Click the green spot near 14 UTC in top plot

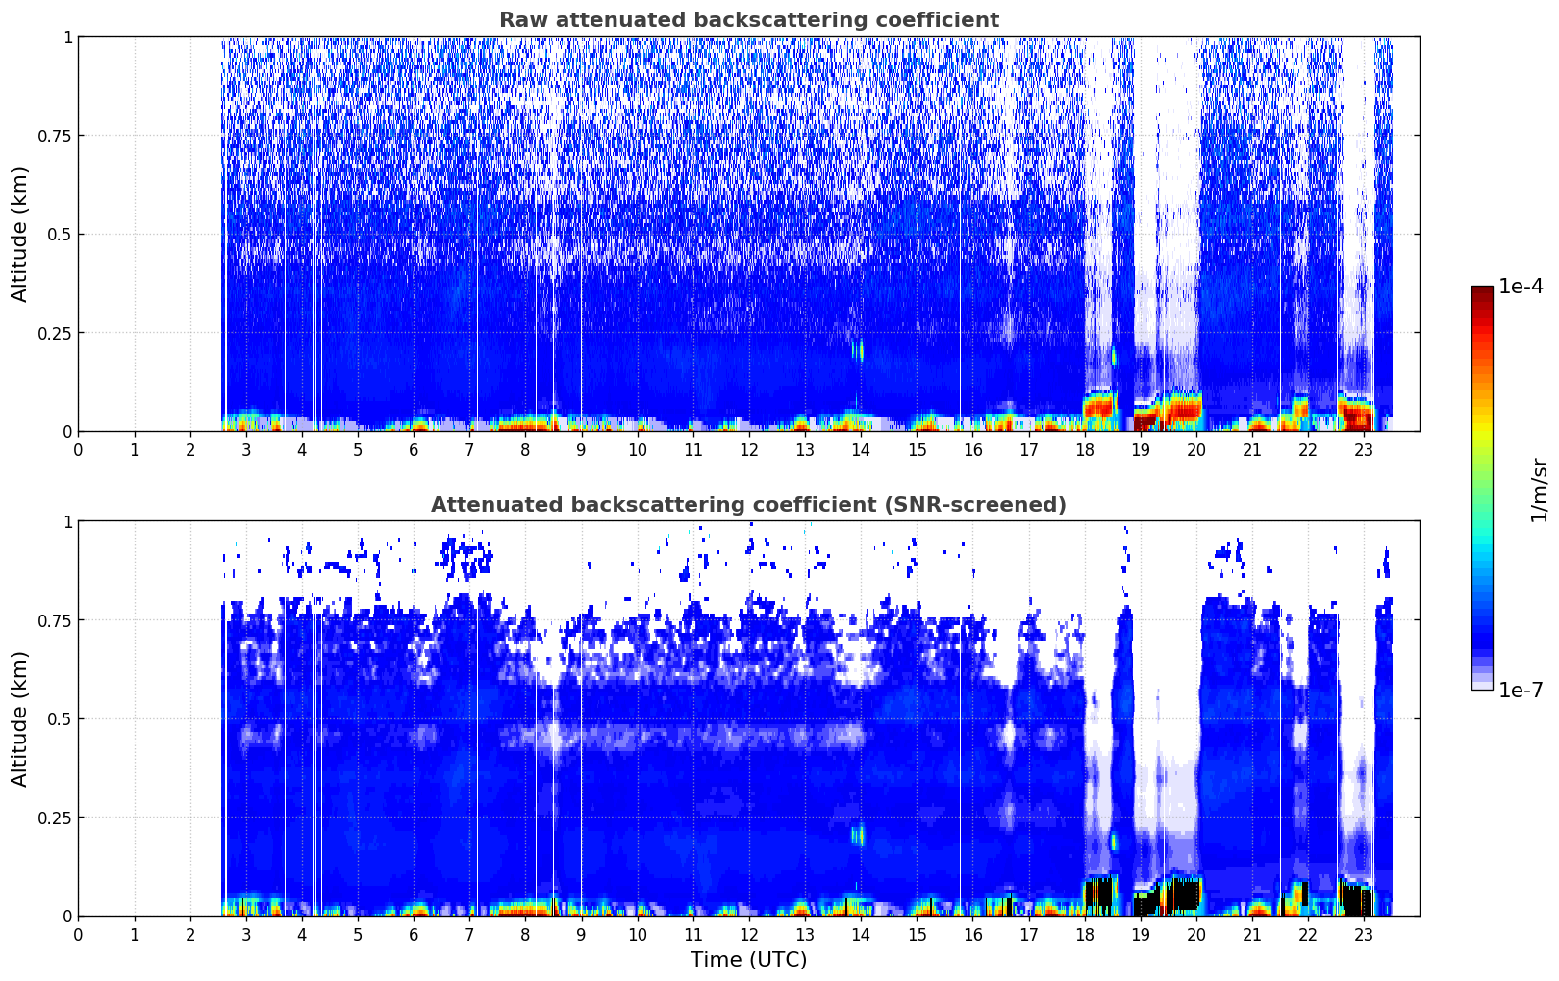tap(859, 350)
